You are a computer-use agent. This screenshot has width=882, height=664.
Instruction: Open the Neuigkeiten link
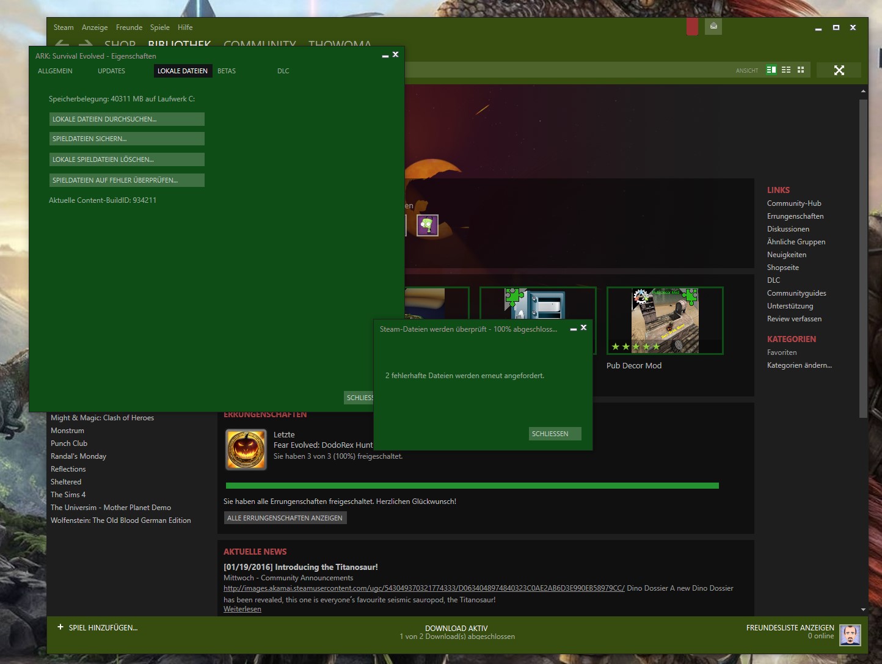click(787, 255)
